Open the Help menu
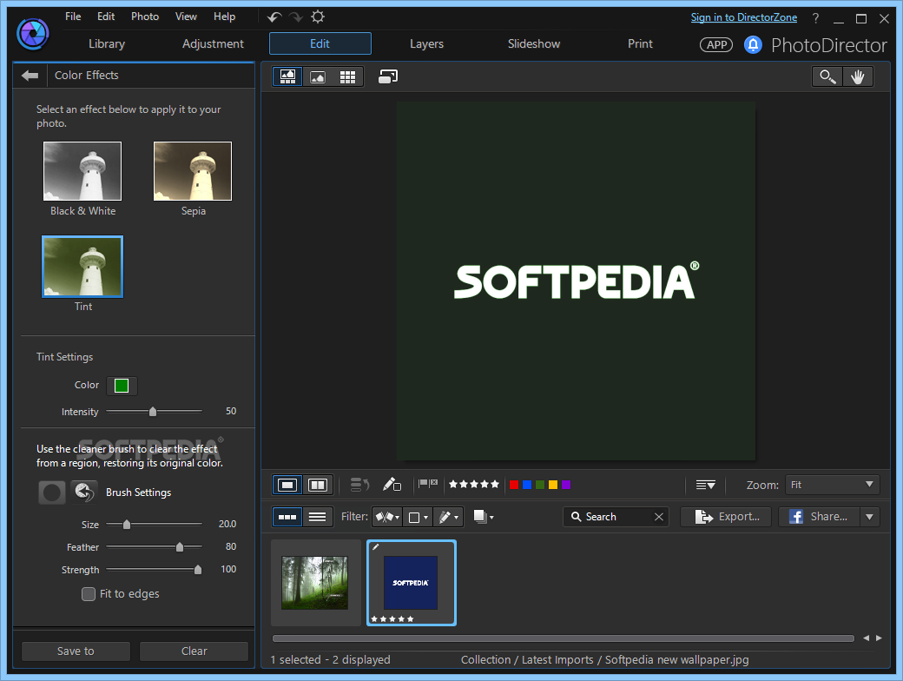Screen dimensions: 903x681 [225, 17]
